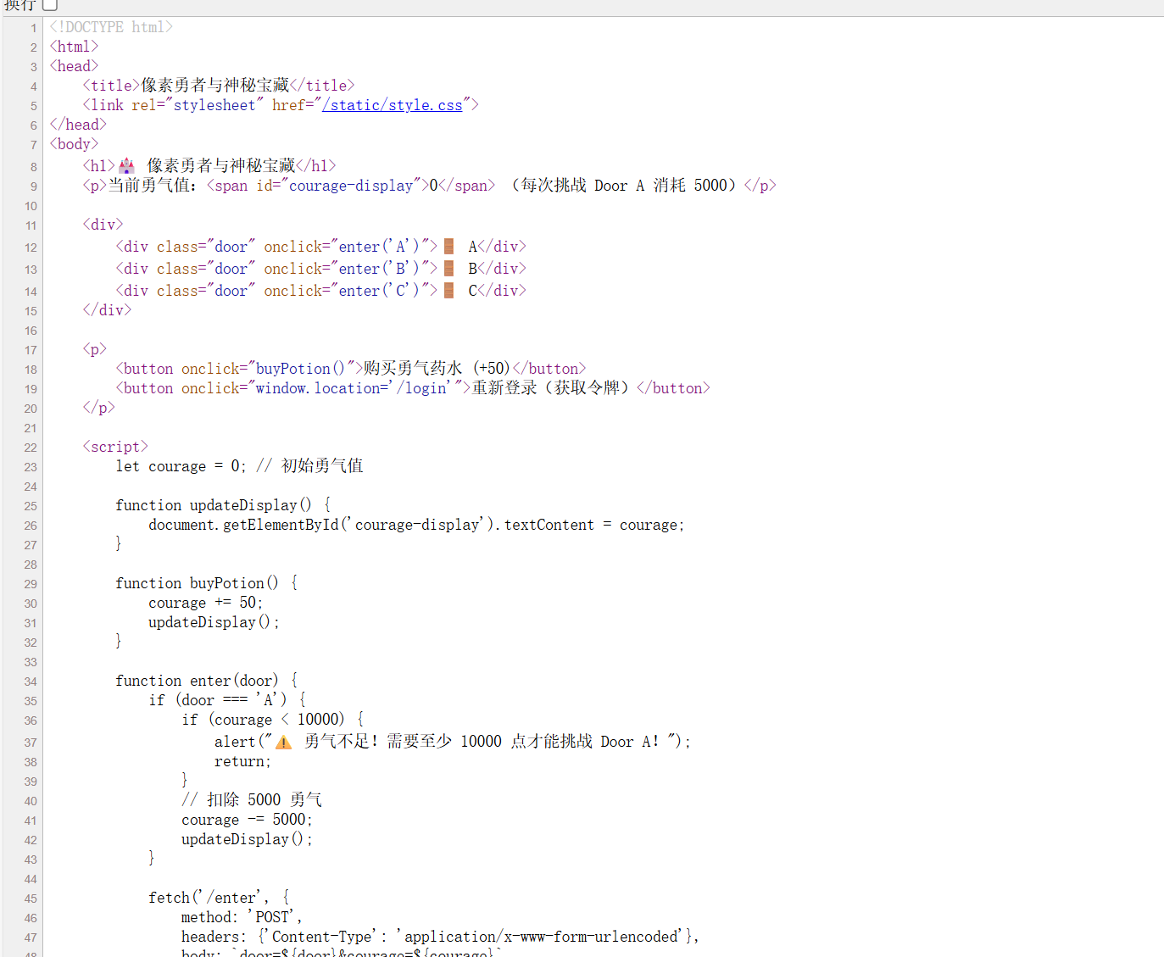Click line number 23 in the gutter
Viewport: 1164px width, 957px height.
tap(30, 467)
